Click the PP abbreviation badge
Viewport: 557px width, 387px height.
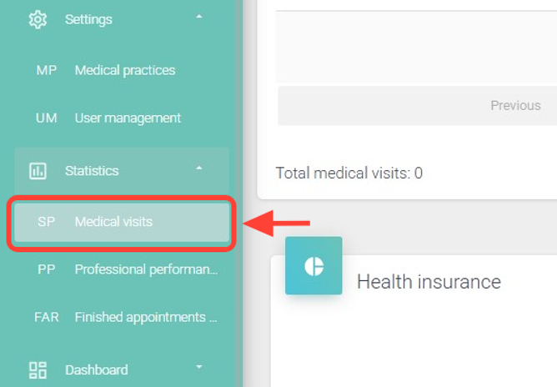tap(47, 269)
